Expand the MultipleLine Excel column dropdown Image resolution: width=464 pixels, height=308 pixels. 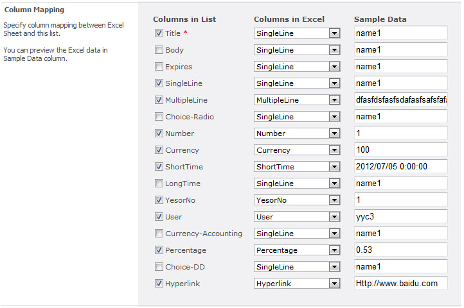(297, 100)
